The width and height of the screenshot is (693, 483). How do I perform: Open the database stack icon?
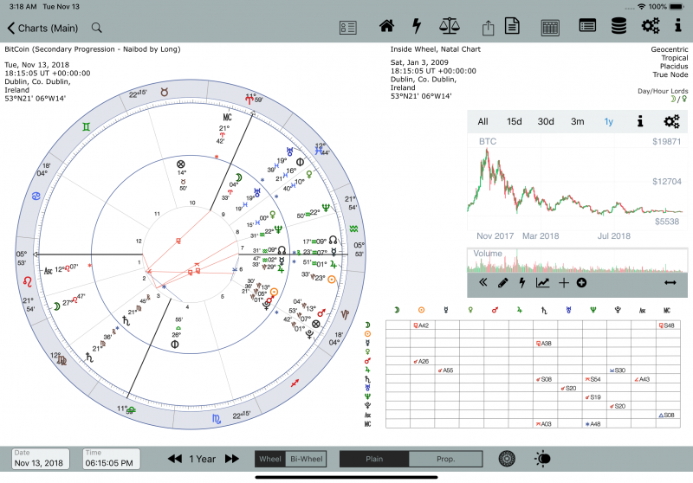pyautogui.click(x=619, y=26)
